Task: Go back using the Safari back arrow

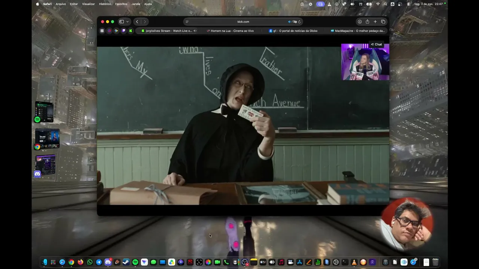Action: click(137, 22)
